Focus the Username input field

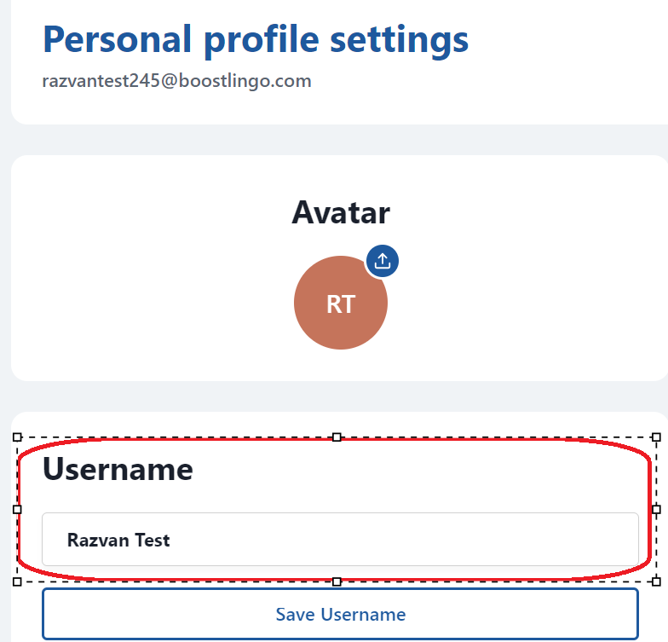(x=341, y=539)
